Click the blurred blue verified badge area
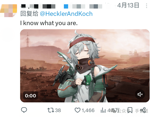 pos(66,6)
